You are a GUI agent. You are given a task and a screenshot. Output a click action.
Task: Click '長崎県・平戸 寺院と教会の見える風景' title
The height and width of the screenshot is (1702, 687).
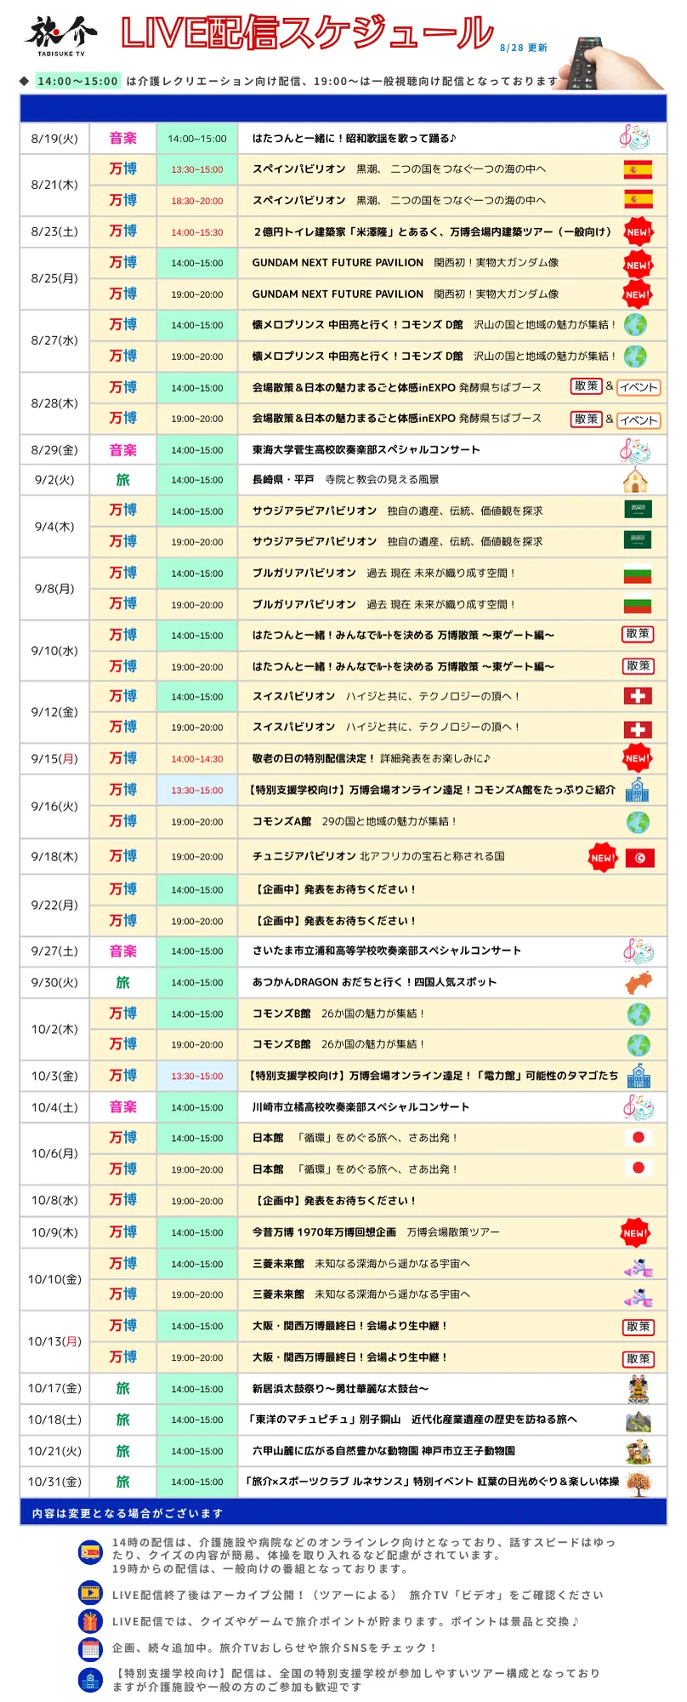point(346,480)
